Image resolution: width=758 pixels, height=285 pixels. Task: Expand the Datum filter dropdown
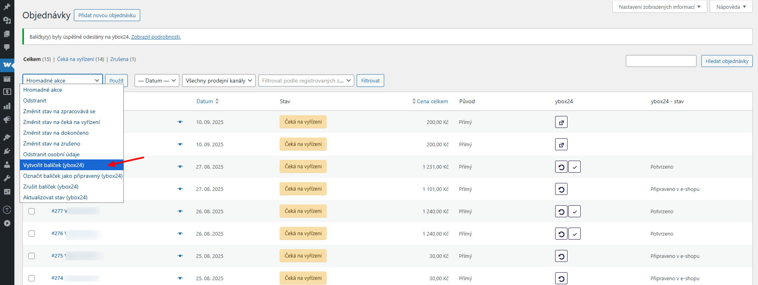[x=157, y=81]
